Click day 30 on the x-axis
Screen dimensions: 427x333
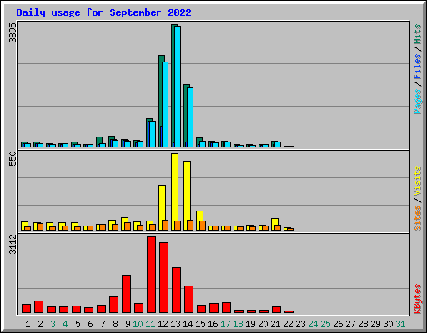point(388,324)
